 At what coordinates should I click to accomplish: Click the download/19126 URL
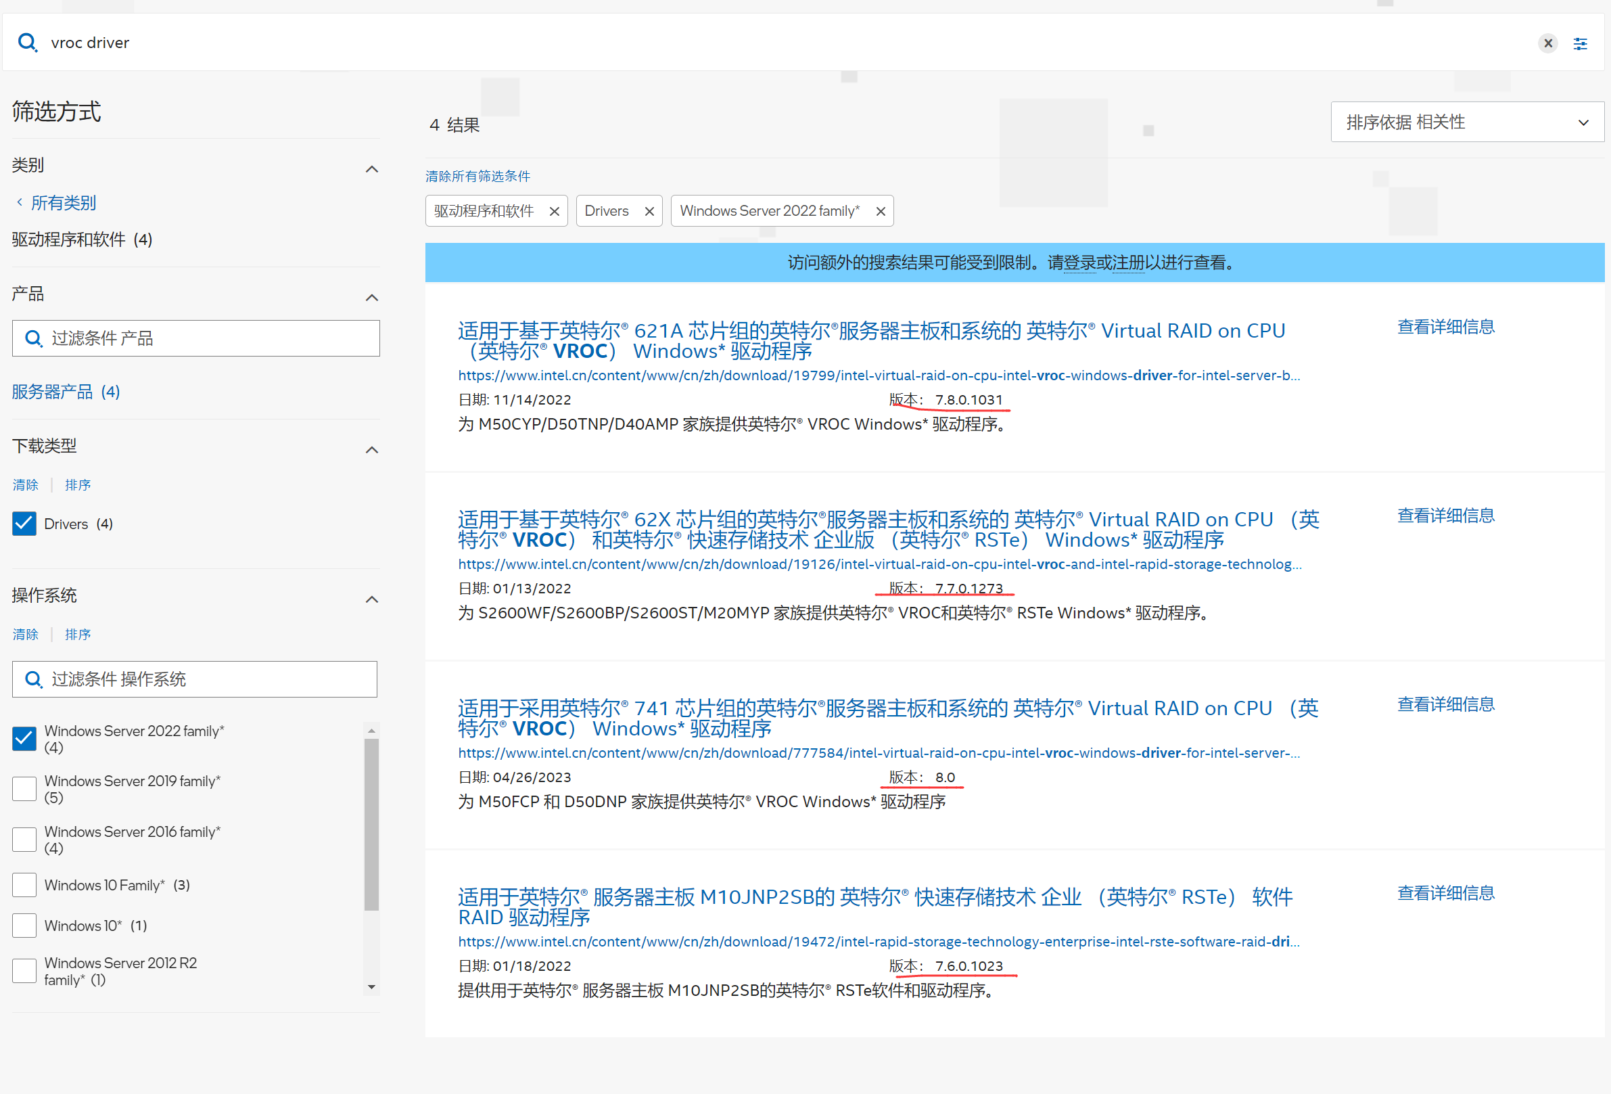(880, 564)
